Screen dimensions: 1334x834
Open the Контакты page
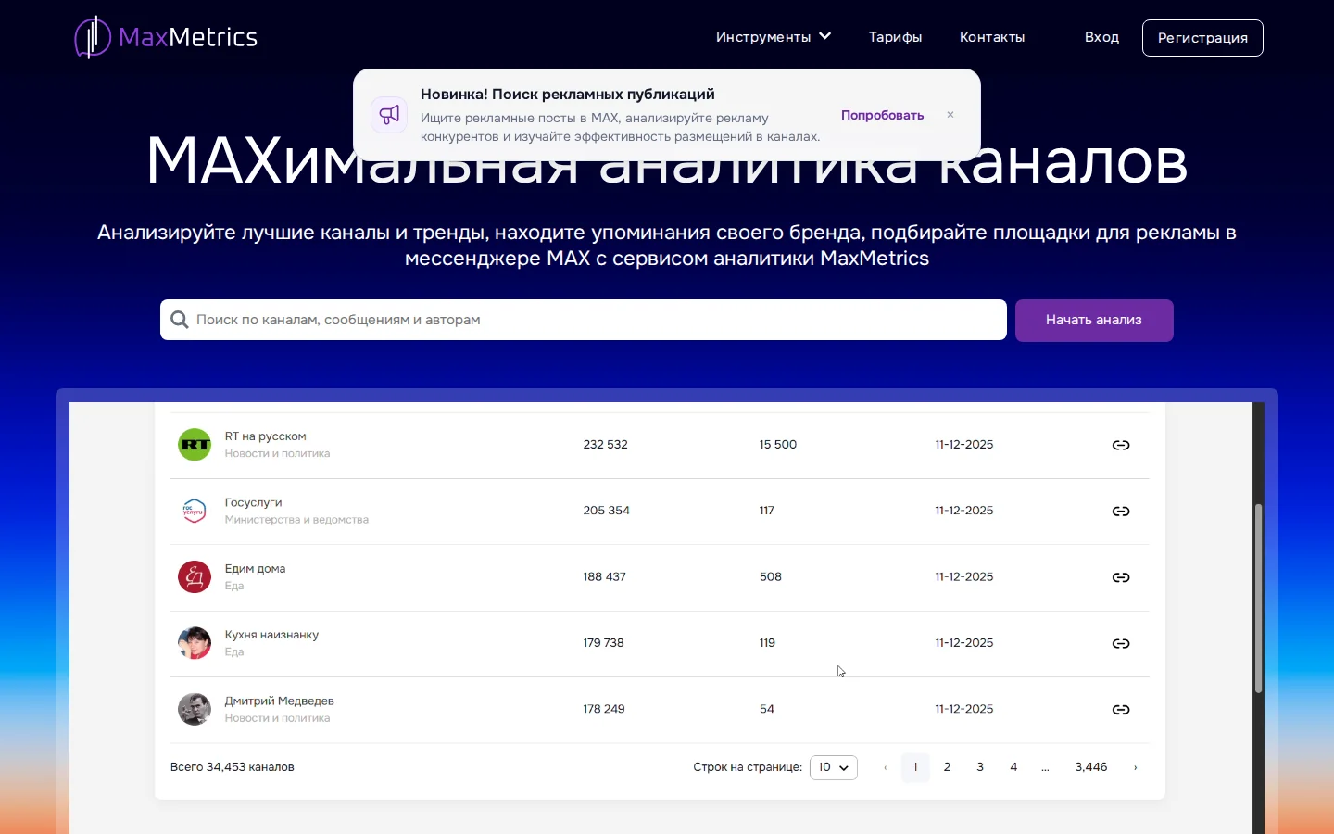pos(992,37)
